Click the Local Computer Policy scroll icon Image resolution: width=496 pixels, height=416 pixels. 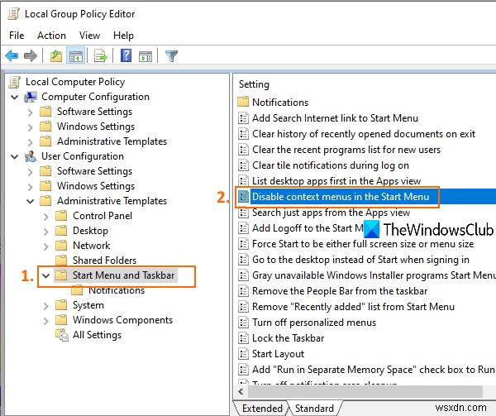tap(15, 82)
